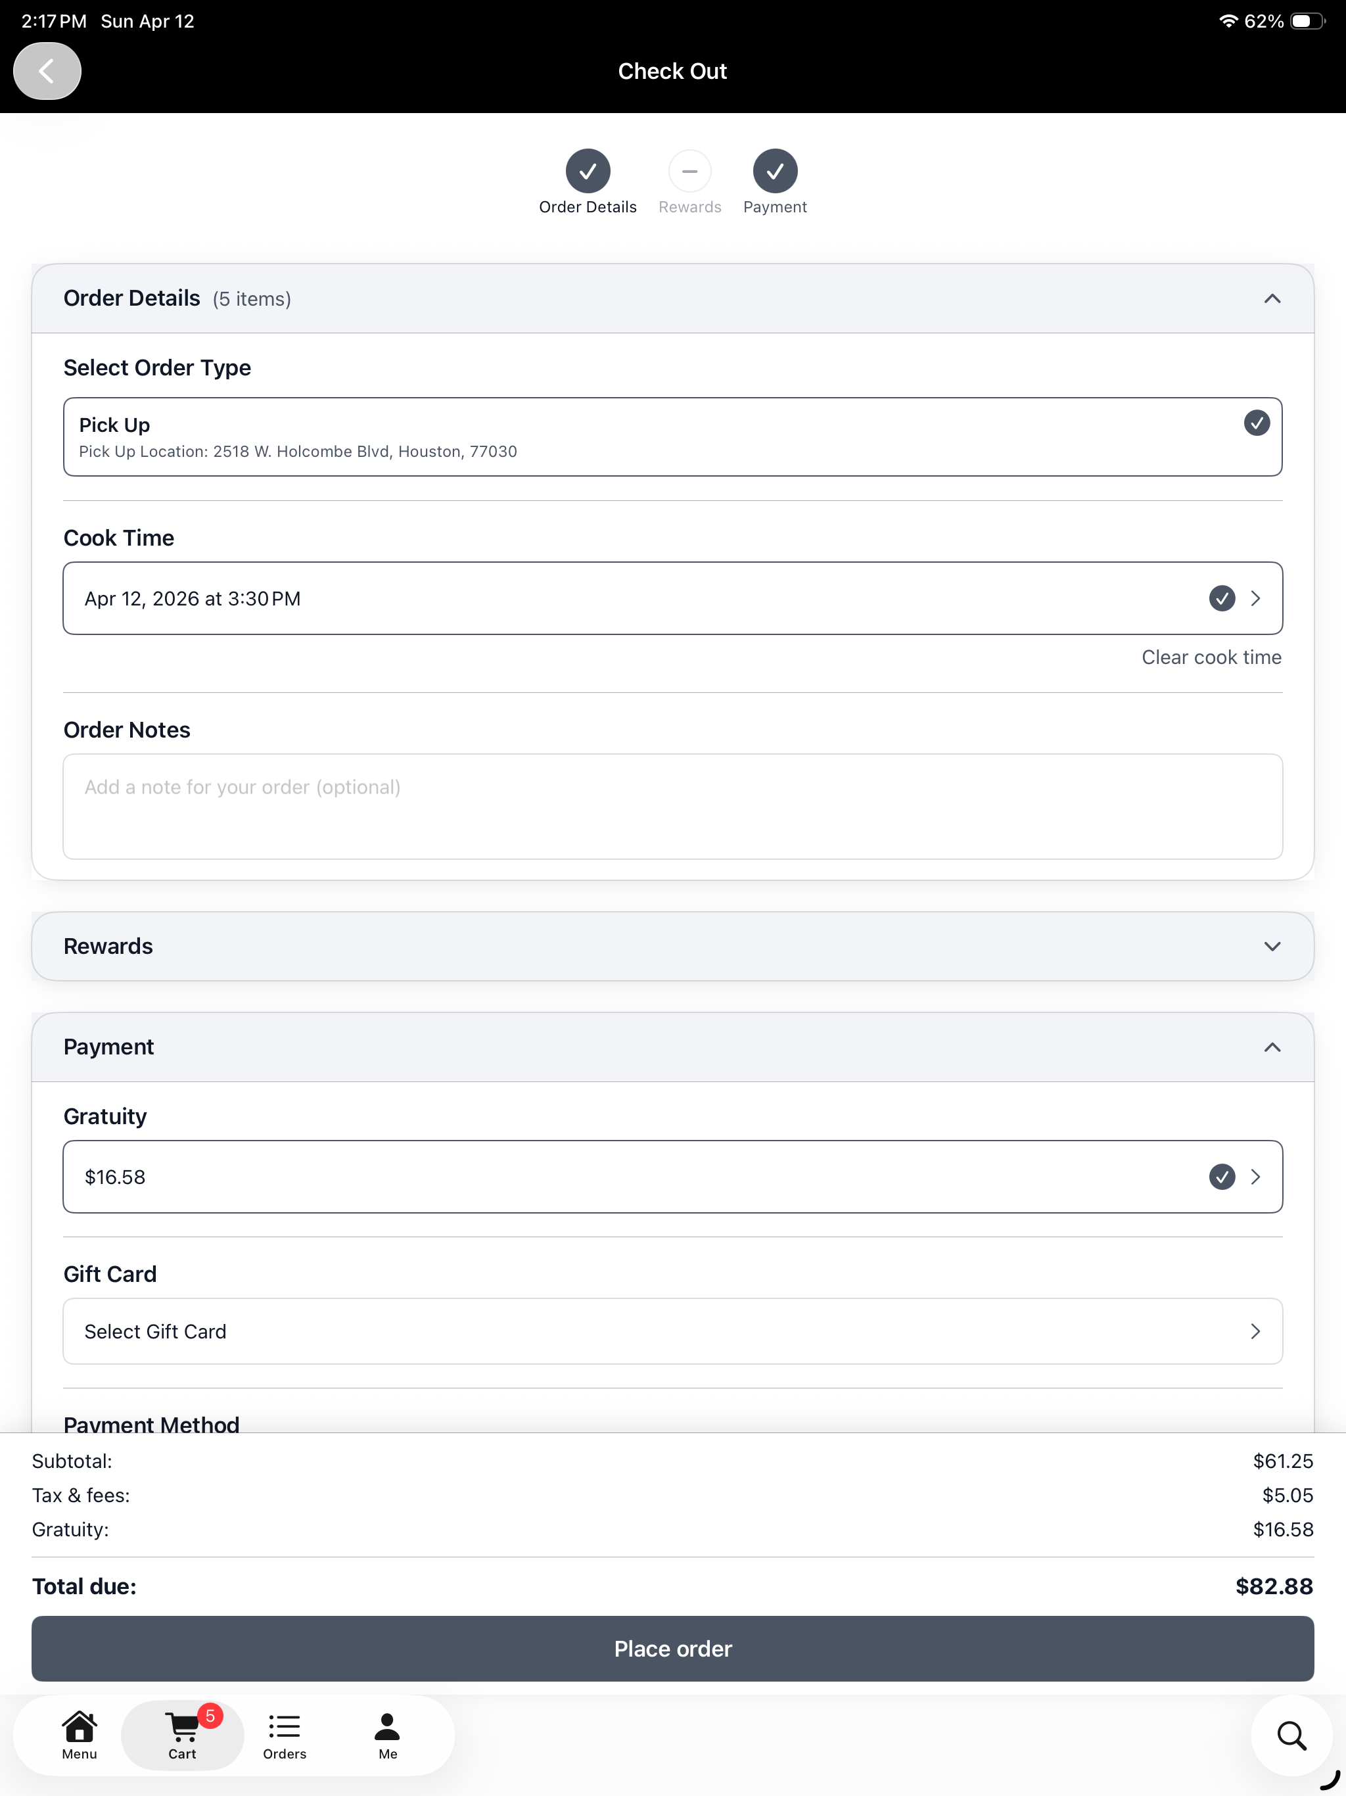The image size is (1346, 1796).
Task: Tap the Gift Card heading
Action: [x=110, y=1274]
